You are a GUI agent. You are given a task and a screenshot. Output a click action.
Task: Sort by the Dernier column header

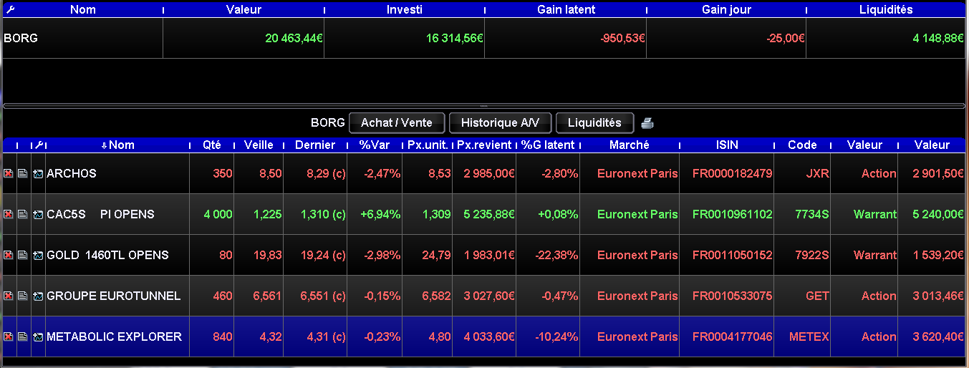tap(315, 145)
